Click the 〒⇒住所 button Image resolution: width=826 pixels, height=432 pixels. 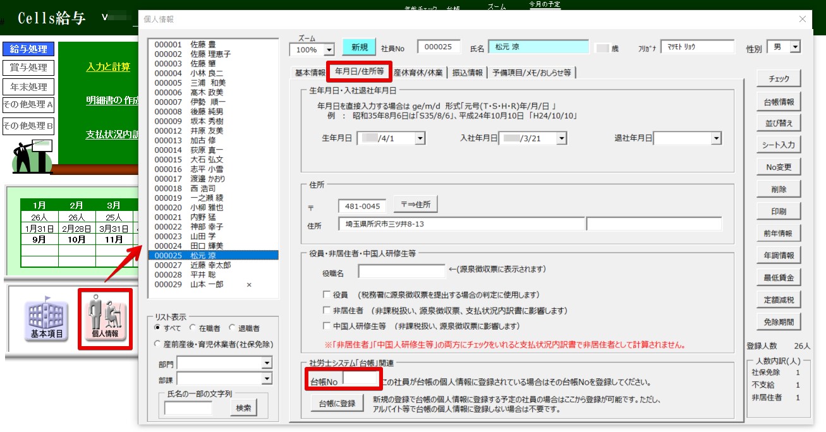tap(416, 204)
